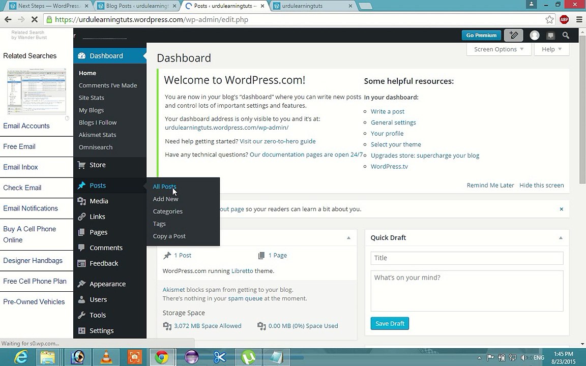Image resolution: width=586 pixels, height=366 pixels.
Task: Click the Feedback form icon
Action: point(81,263)
